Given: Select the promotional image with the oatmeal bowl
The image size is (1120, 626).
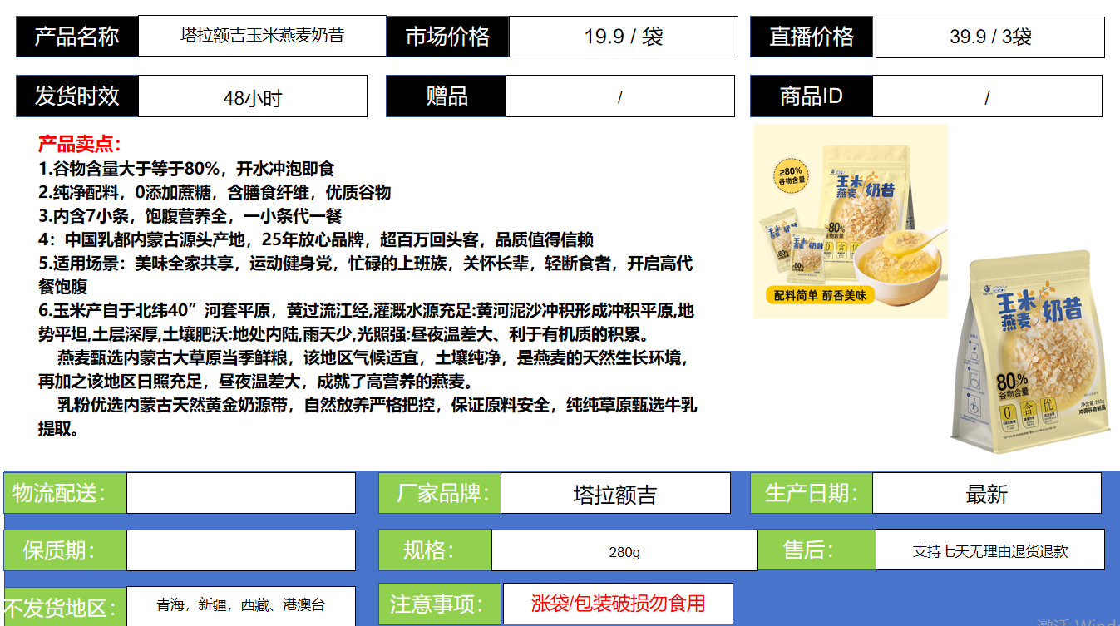Looking at the screenshot, I should point(850,221).
